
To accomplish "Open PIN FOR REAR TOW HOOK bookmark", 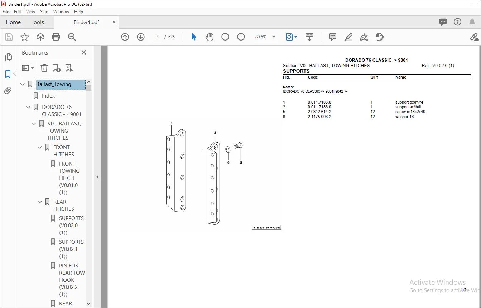I will (72, 280).
